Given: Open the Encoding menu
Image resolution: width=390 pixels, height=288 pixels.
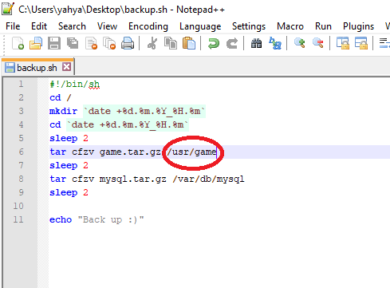Looking at the screenshot, I should pyautogui.click(x=148, y=26).
